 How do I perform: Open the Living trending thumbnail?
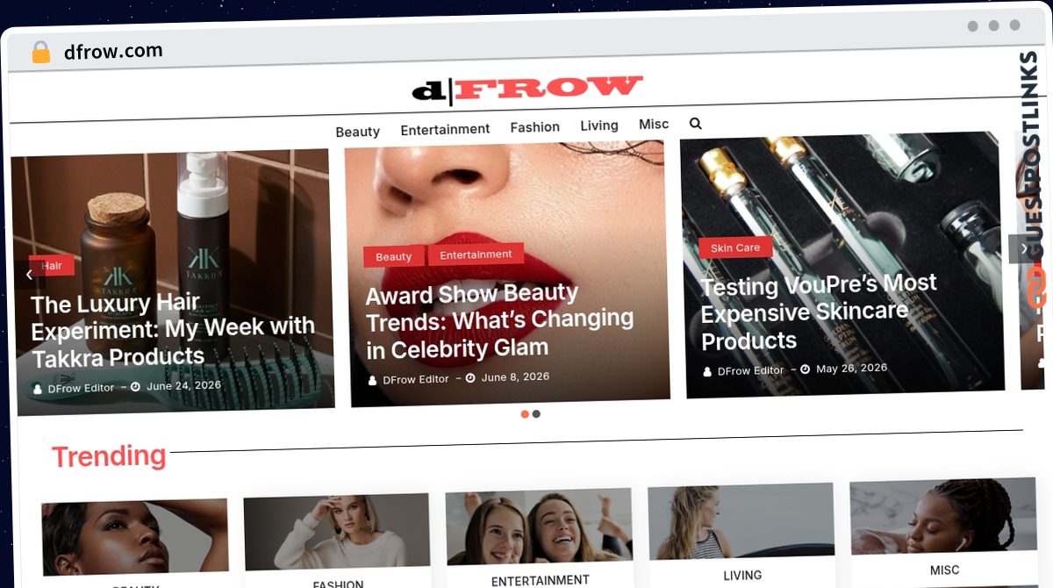click(741, 521)
